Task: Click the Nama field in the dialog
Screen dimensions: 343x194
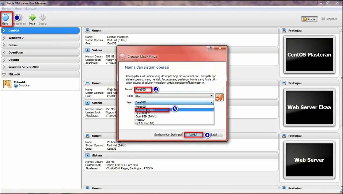Action: point(179,89)
